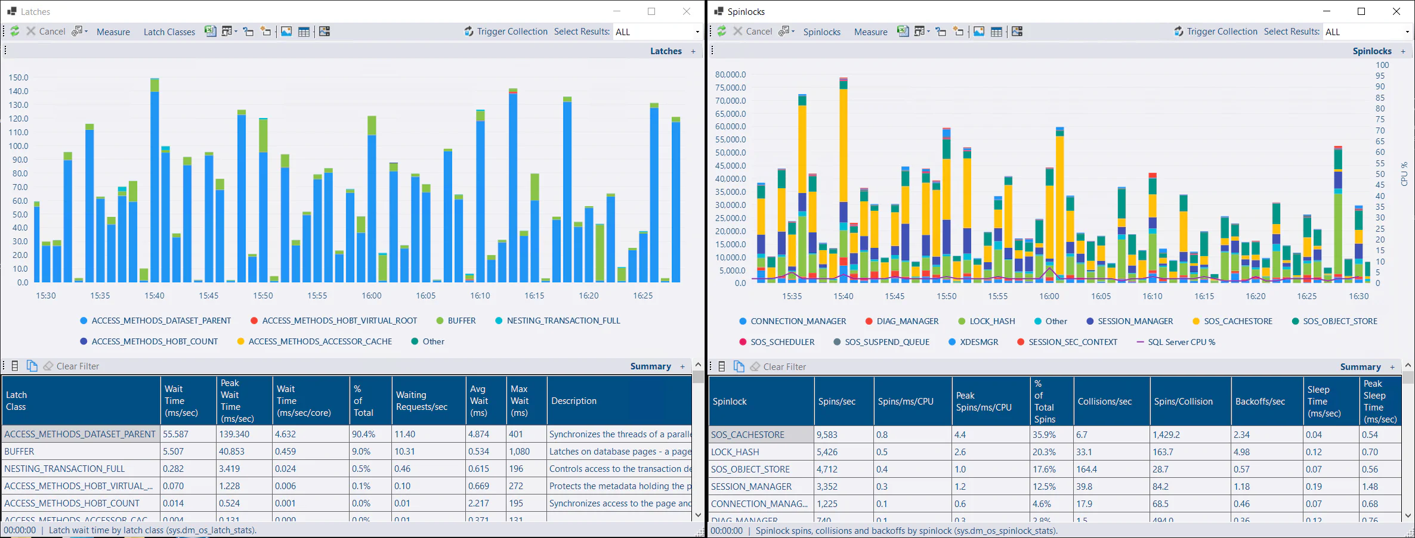Toggle BUFFER series in Latches legend
This screenshot has width=1415, height=538.
pos(456,321)
